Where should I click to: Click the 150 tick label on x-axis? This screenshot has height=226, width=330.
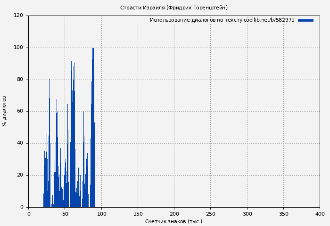(x=138, y=214)
